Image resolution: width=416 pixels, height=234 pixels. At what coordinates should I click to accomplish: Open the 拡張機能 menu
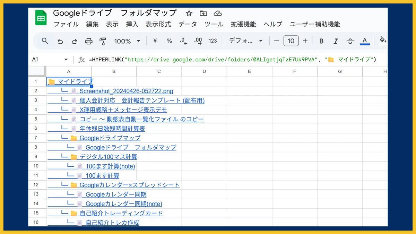click(243, 24)
